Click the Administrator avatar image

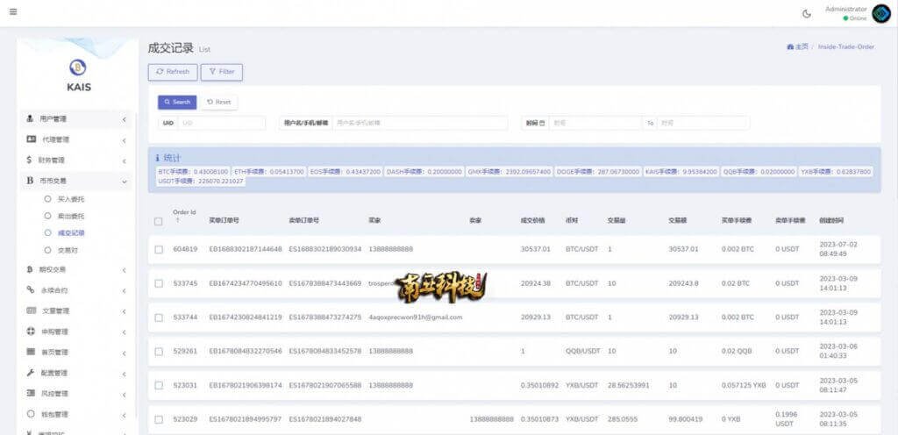[880, 13]
